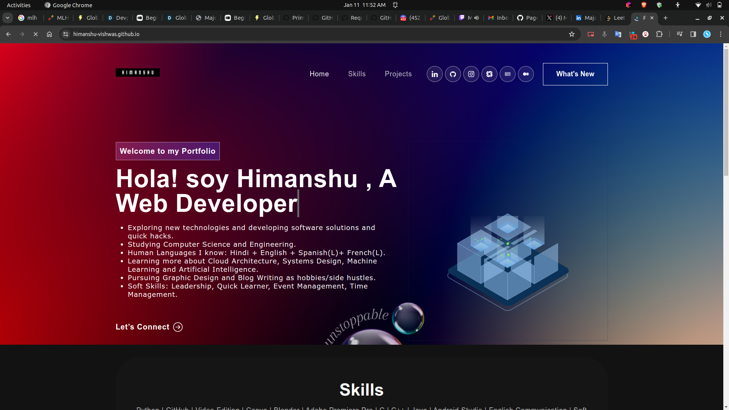Image resolution: width=729 pixels, height=410 pixels.
Task: Click the Let's Connect link
Action: click(x=149, y=327)
